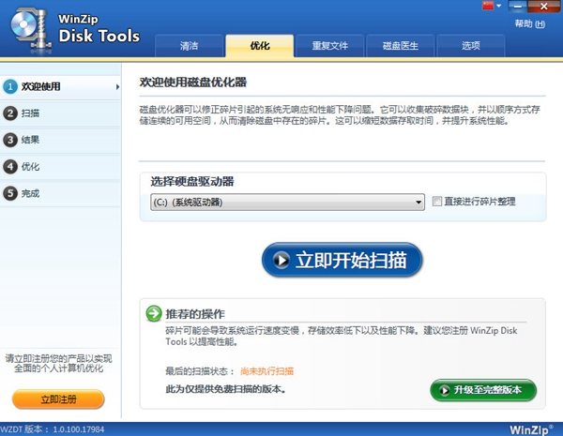Switch to the 清洁 tab
This screenshot has height=436, width=563.
190,46
